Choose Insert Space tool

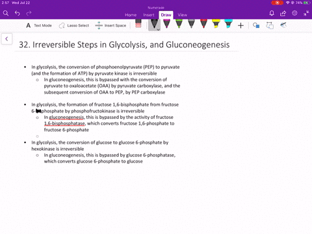(110, 25)
